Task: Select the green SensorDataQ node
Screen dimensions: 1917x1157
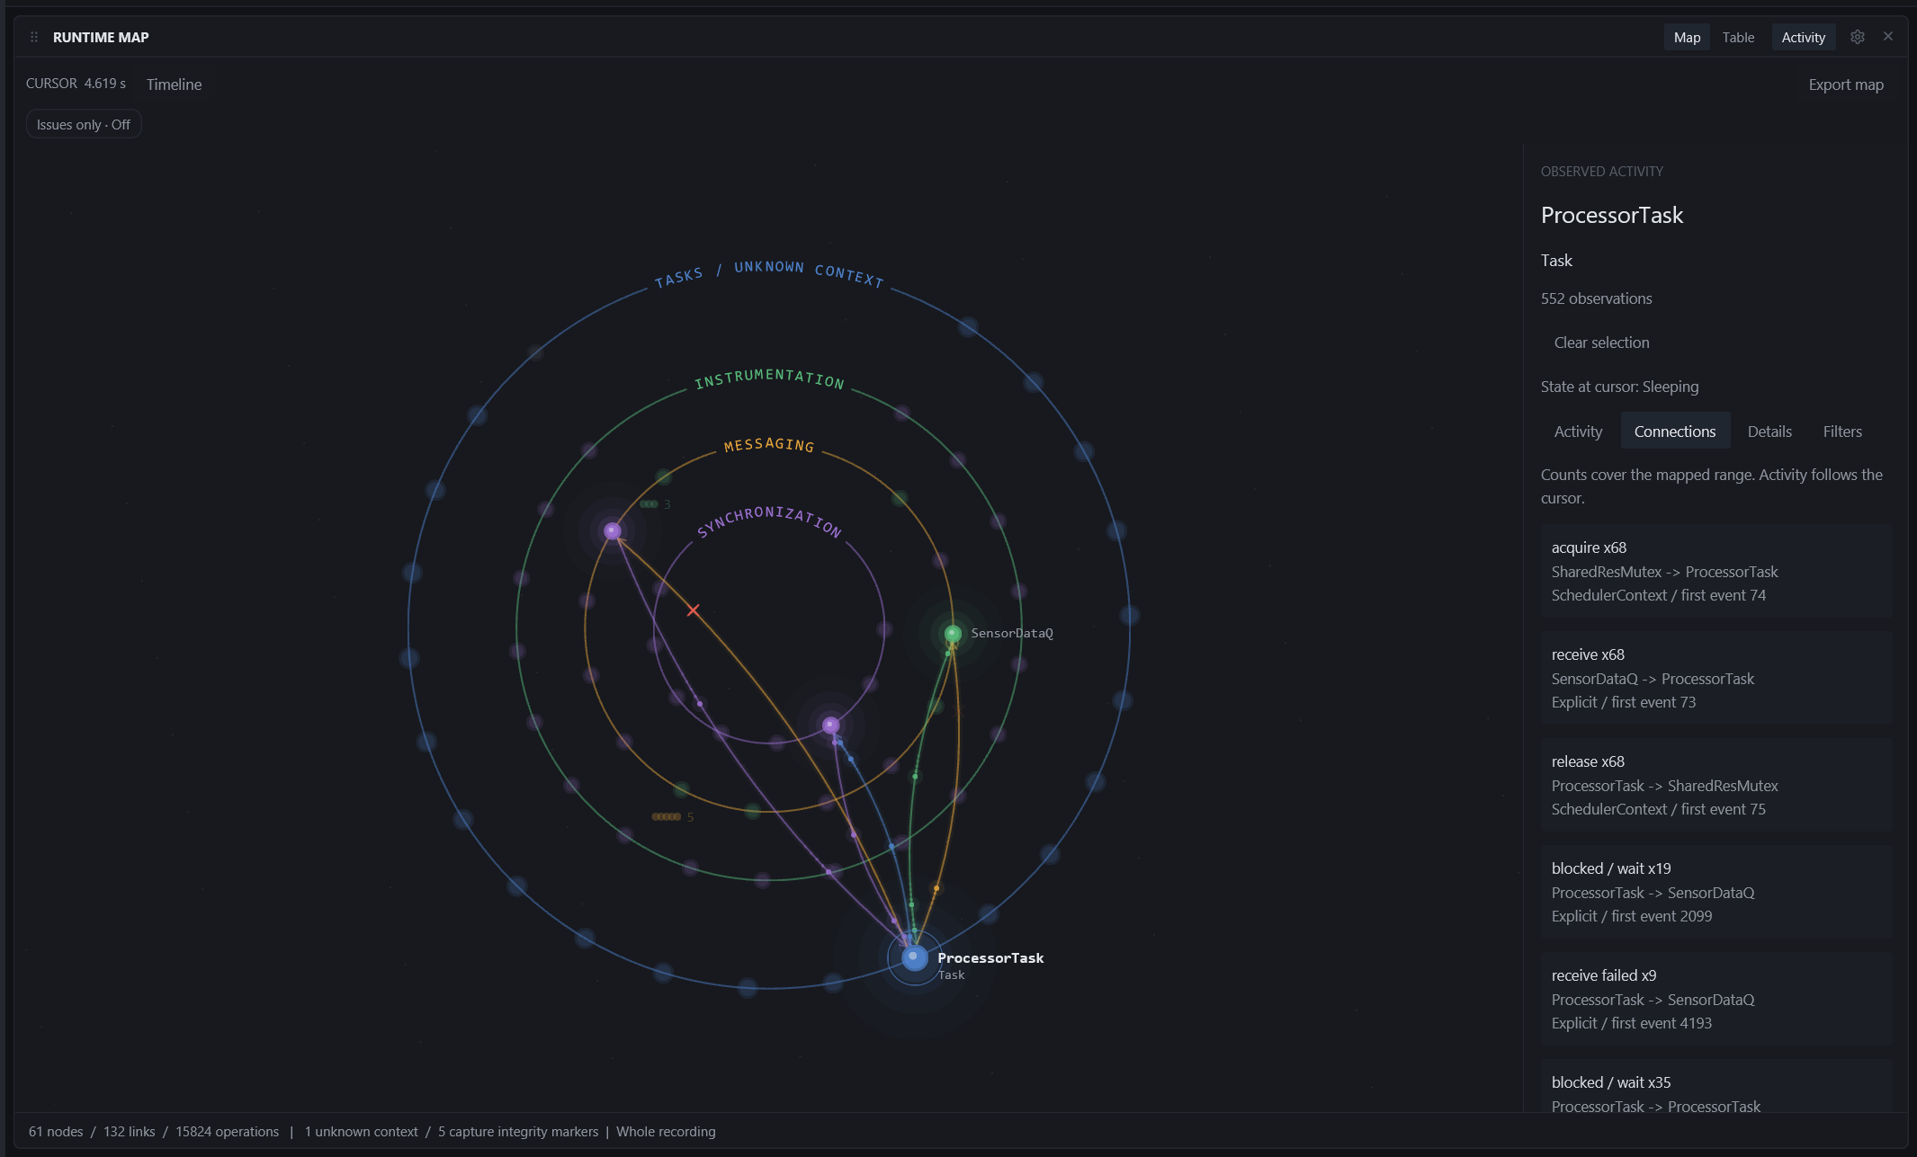Action: (x=953, y=634)
